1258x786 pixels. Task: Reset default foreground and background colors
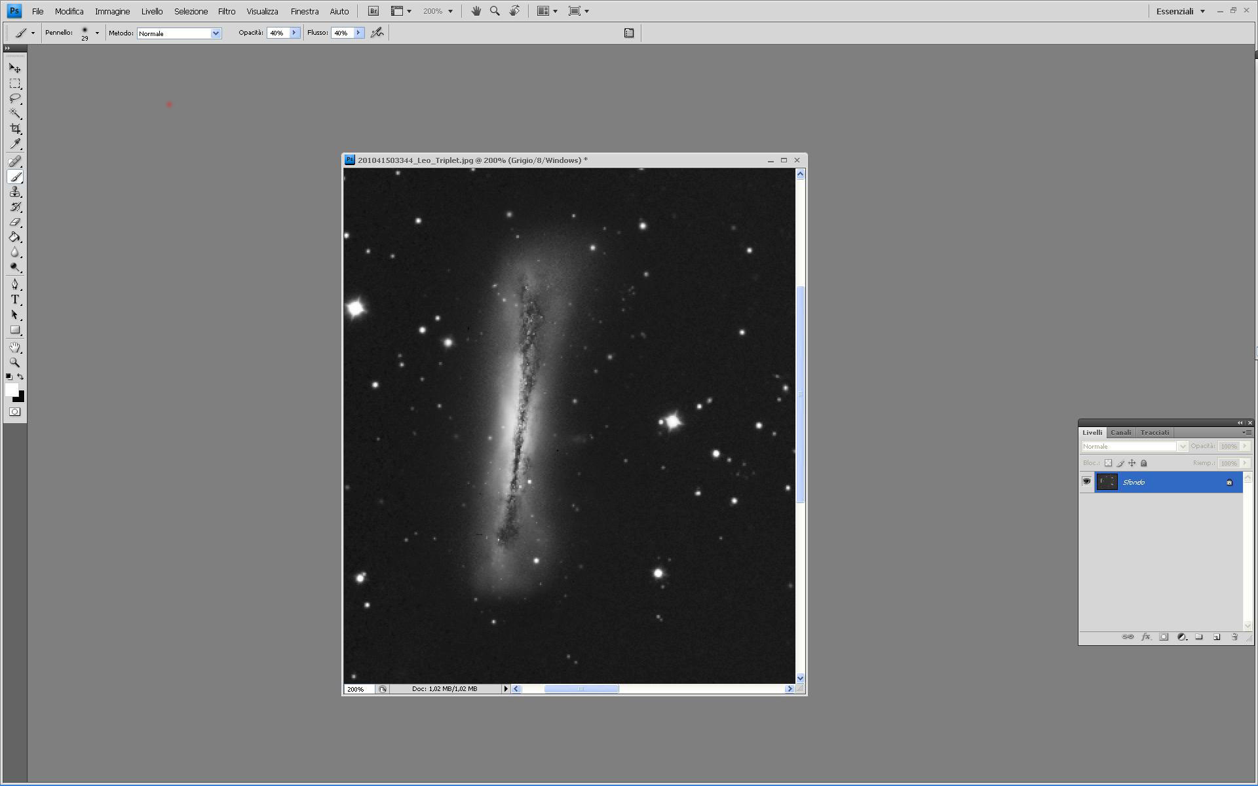(9, 377)
